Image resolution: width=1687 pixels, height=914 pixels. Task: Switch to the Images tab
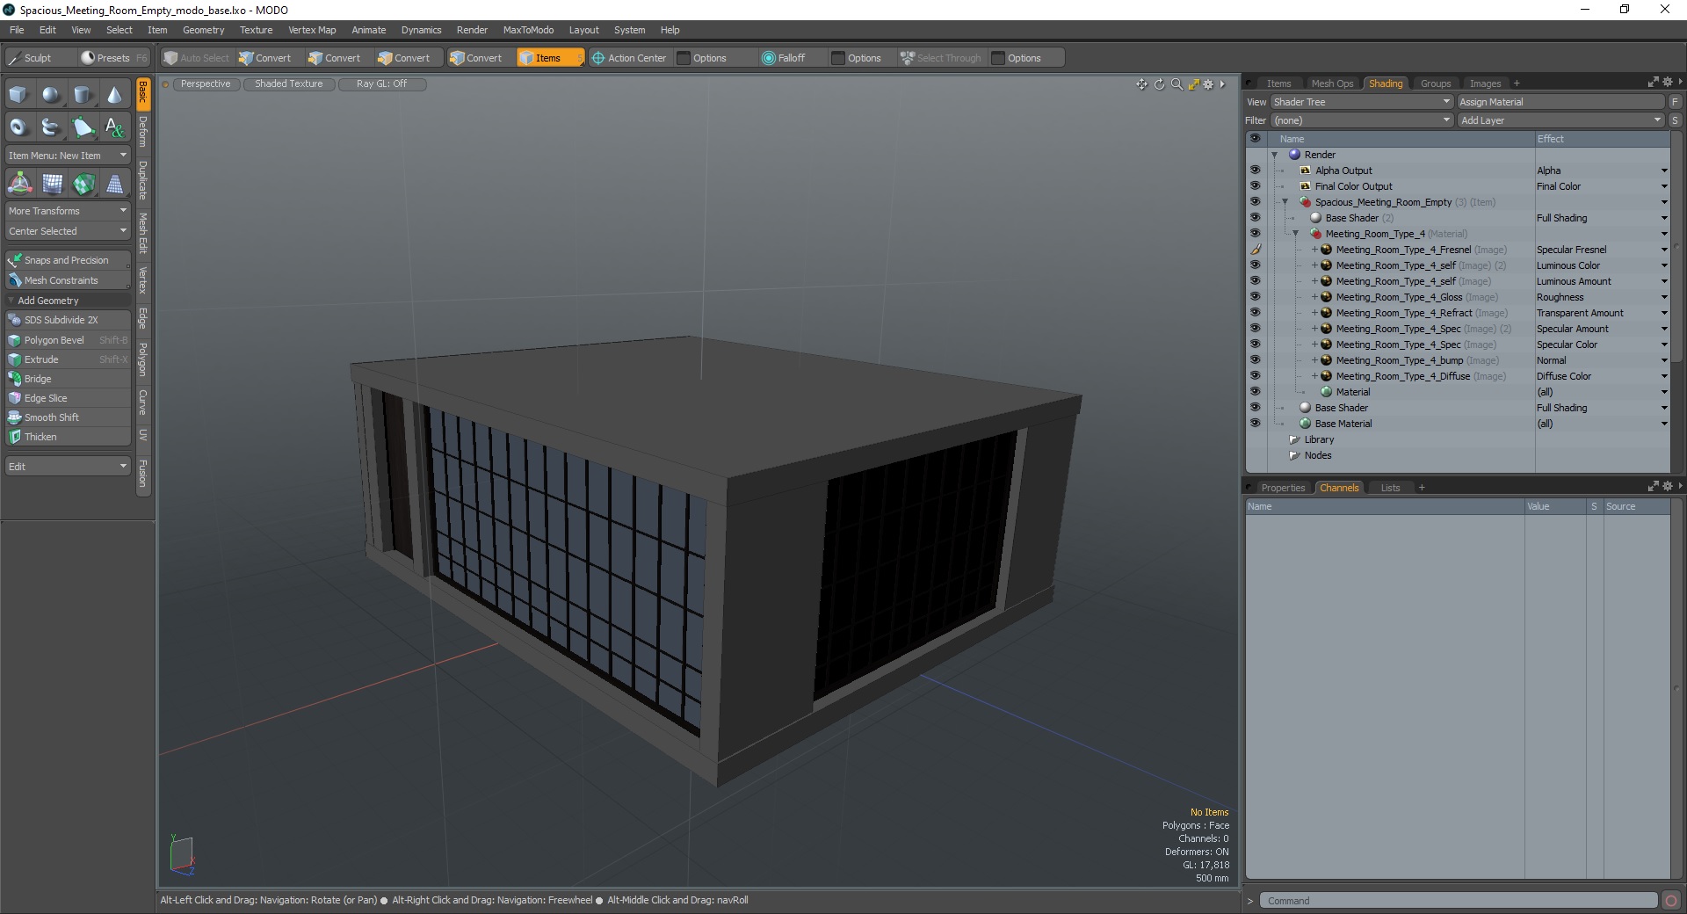(1485, 83)
